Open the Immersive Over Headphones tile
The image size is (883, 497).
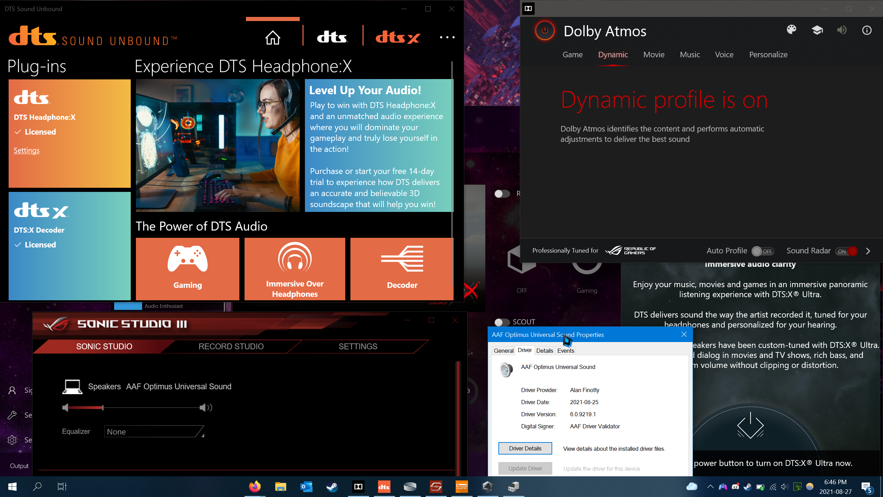coord(295,269)
